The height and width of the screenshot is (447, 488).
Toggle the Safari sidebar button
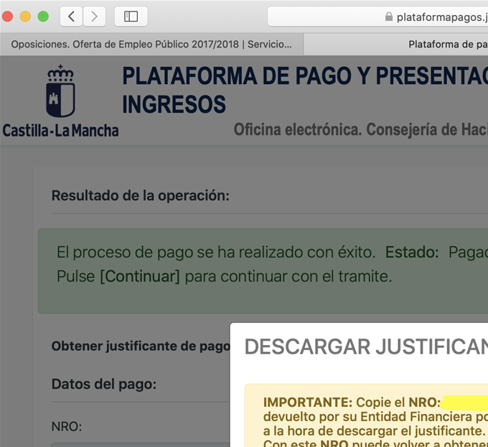(x=131, y=17)
